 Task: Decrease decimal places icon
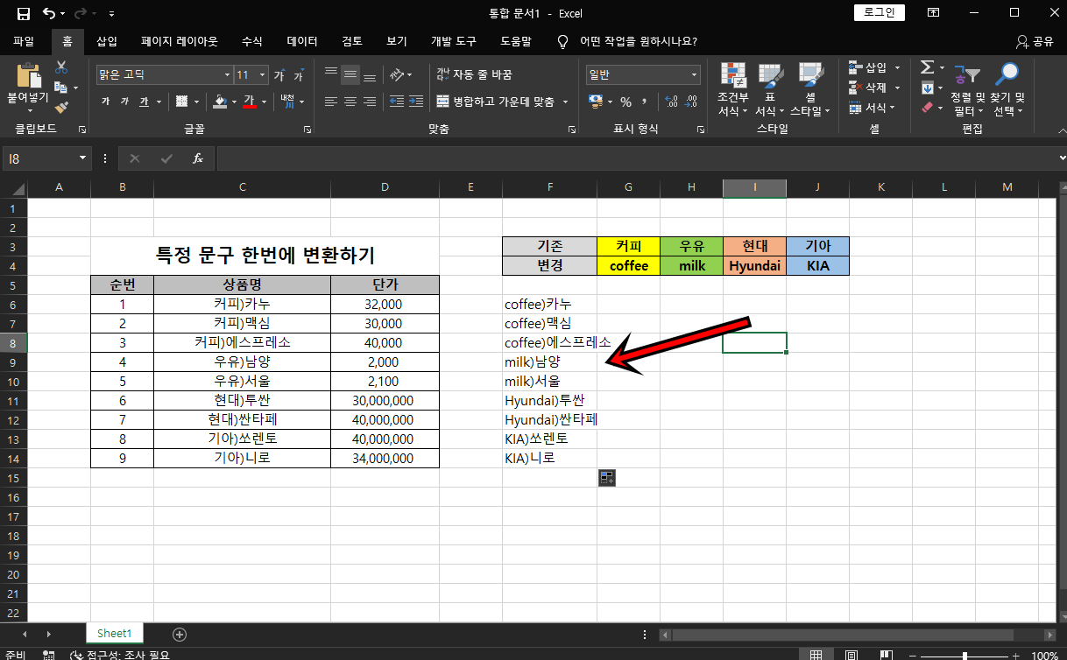click(x=692, y=102)
